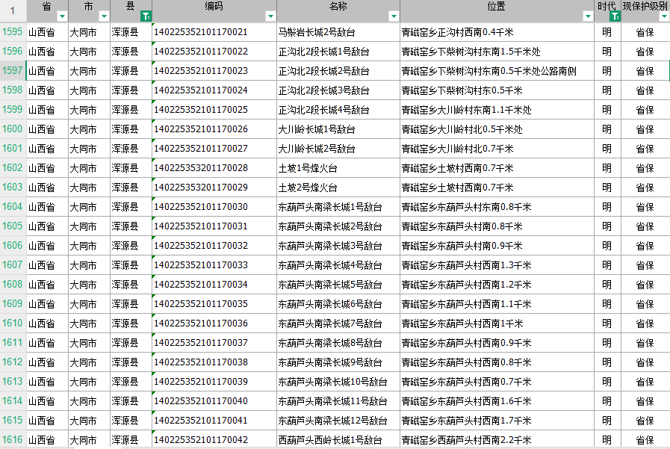Select cell 青磁窑乡东葫芦头村东南0.8千米

tap(497, 207)
